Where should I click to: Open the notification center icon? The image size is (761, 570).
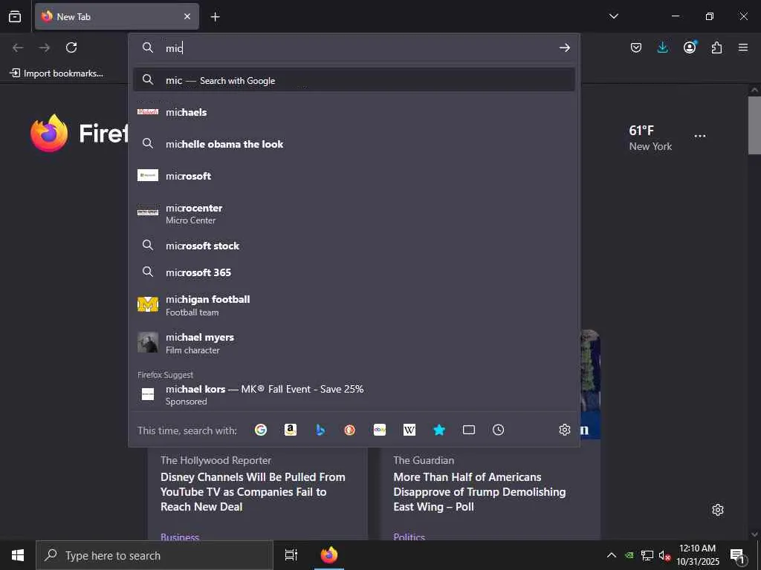pos(737,555)
